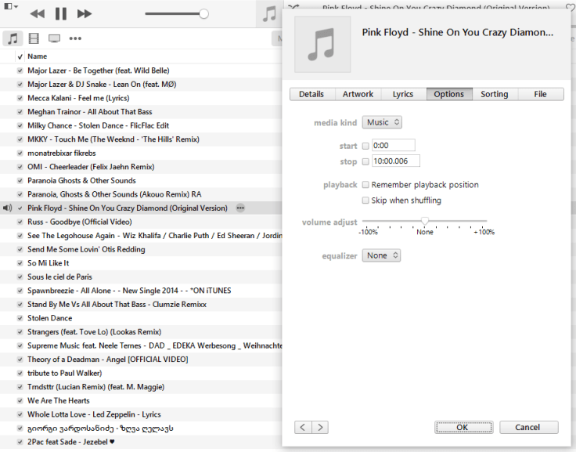Open the Artwork tab
The image size is (576, 452).
[x=358, y=94]
